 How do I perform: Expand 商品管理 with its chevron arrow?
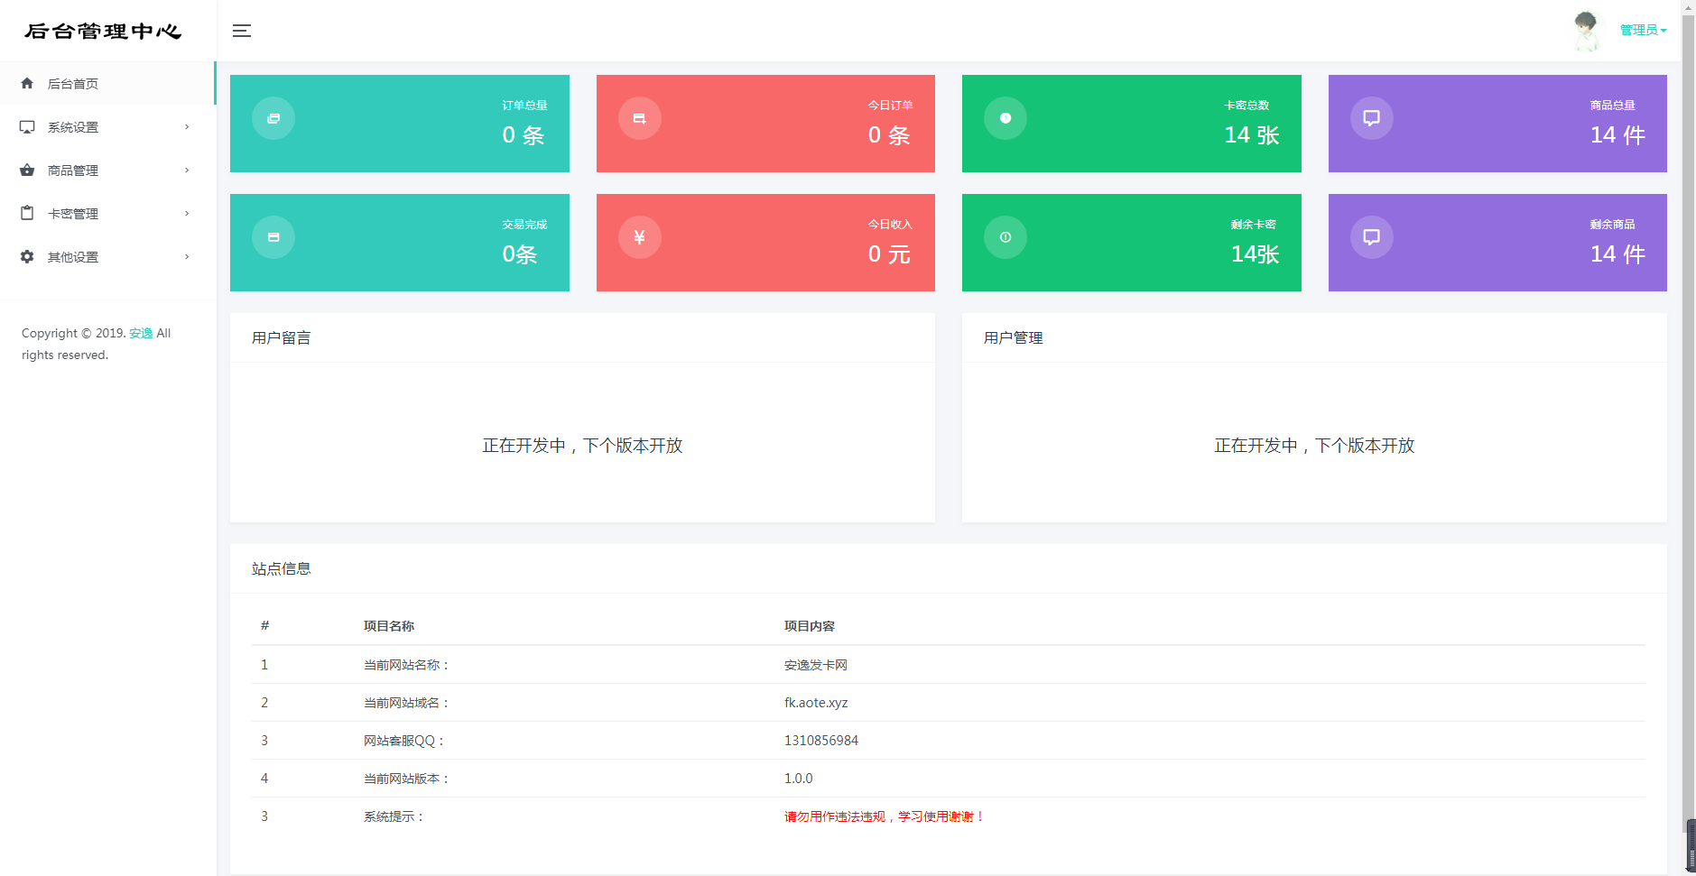coord(187,171)
